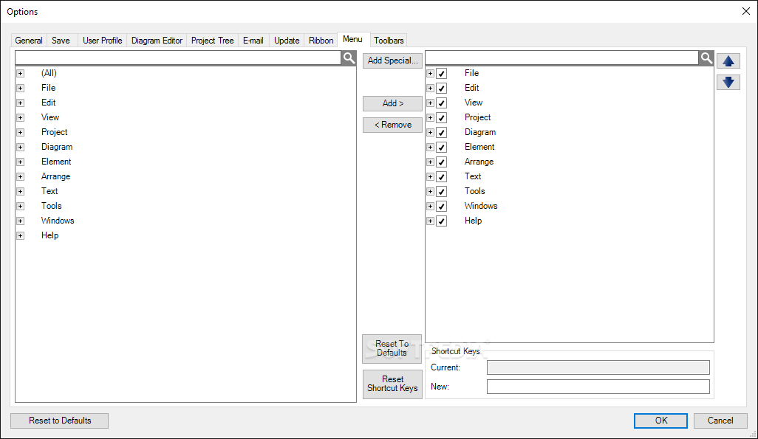This screenshot has height=439, width=758.
Task: Select Windows in the right menu list
Action: pyautogui.click(x=481, y=206)
